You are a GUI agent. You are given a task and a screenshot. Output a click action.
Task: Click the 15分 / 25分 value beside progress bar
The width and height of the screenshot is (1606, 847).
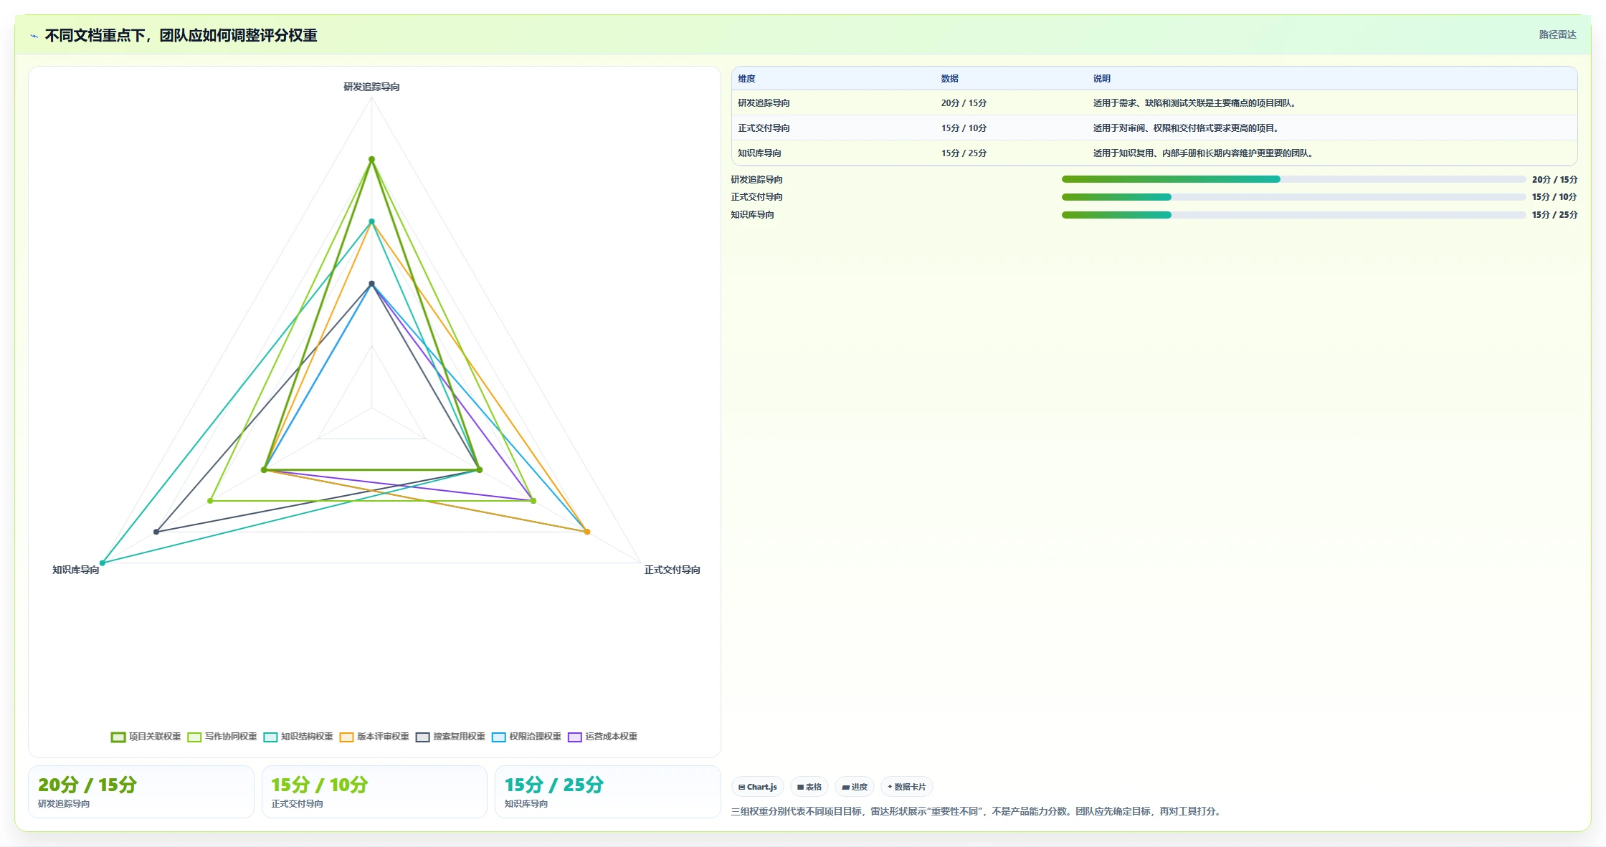(x=1554, y=215)
